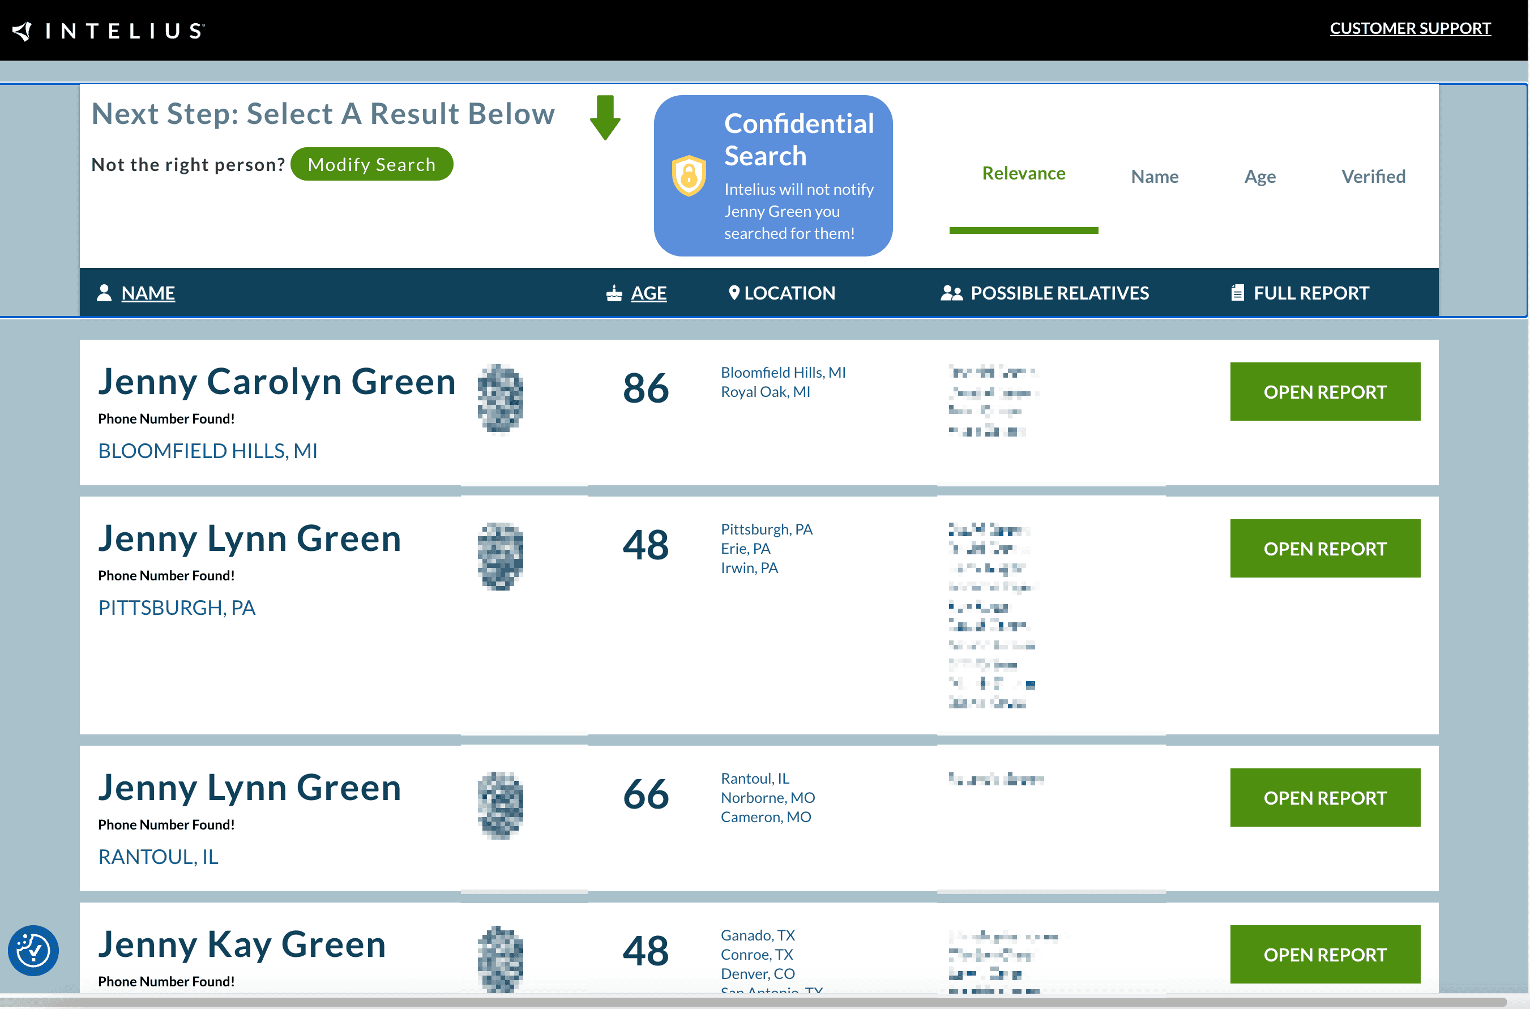Image resolution: width=1530 pixels, height=1009 pixels.
Task: Click the birthday cake icon beside AGE
Action: coord(614,293)
